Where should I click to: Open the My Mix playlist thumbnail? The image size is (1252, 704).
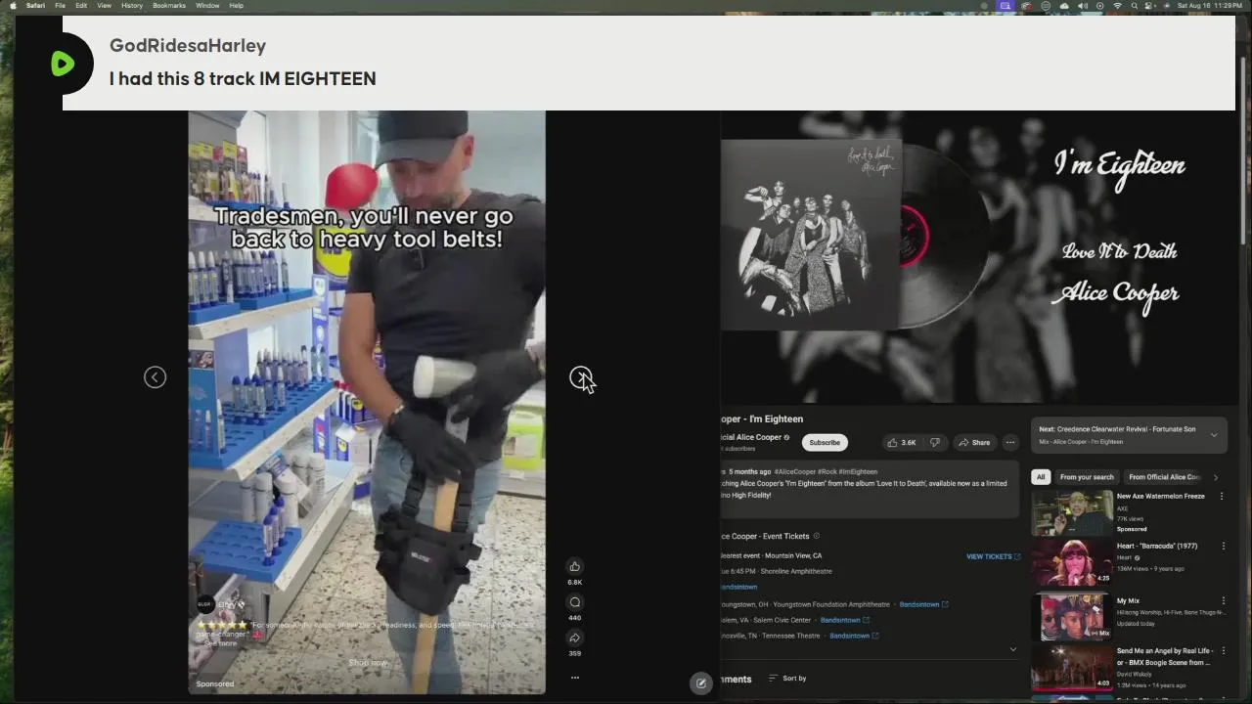(x=1073, y=616)
